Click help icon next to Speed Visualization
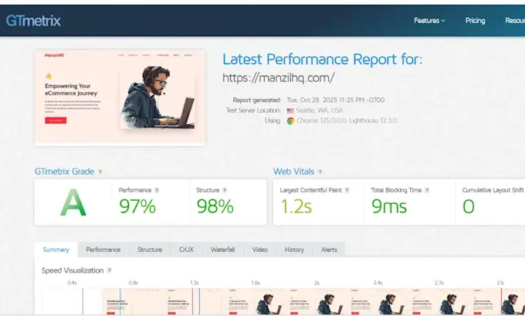 pyautogui.click(x=109, y=270)
